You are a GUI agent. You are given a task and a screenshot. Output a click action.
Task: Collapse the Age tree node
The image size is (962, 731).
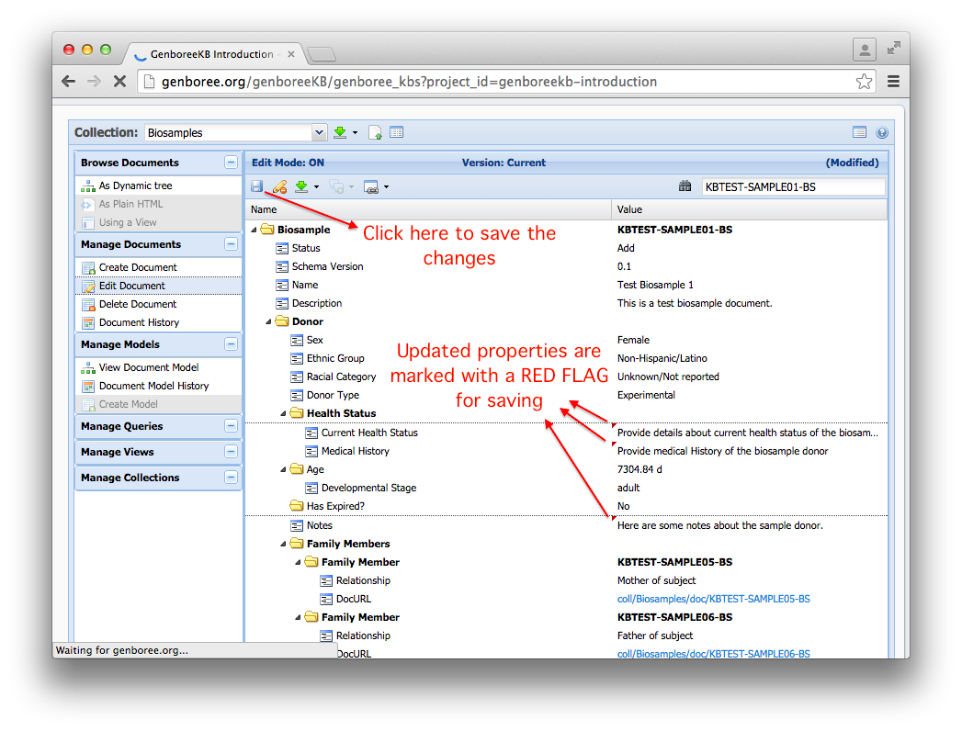click(283, 470)
